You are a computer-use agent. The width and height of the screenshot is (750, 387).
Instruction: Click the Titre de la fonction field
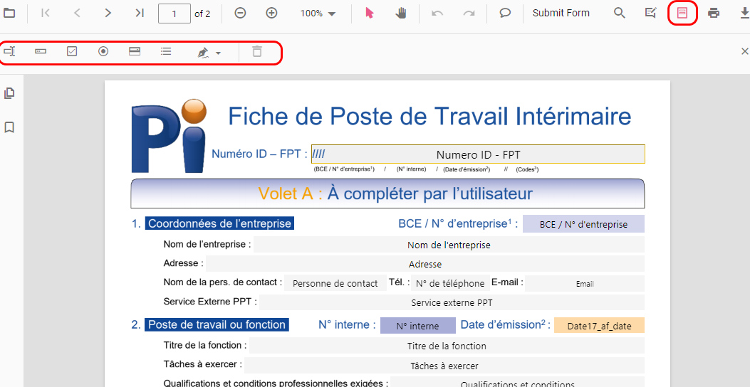447,346
